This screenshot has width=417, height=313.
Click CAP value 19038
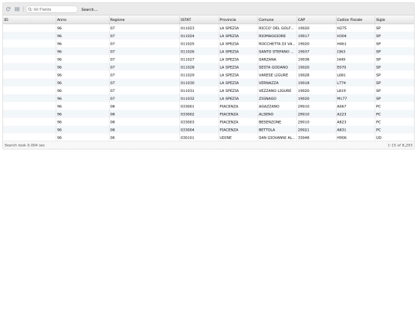pyautogui.click(x=303, y=60)
